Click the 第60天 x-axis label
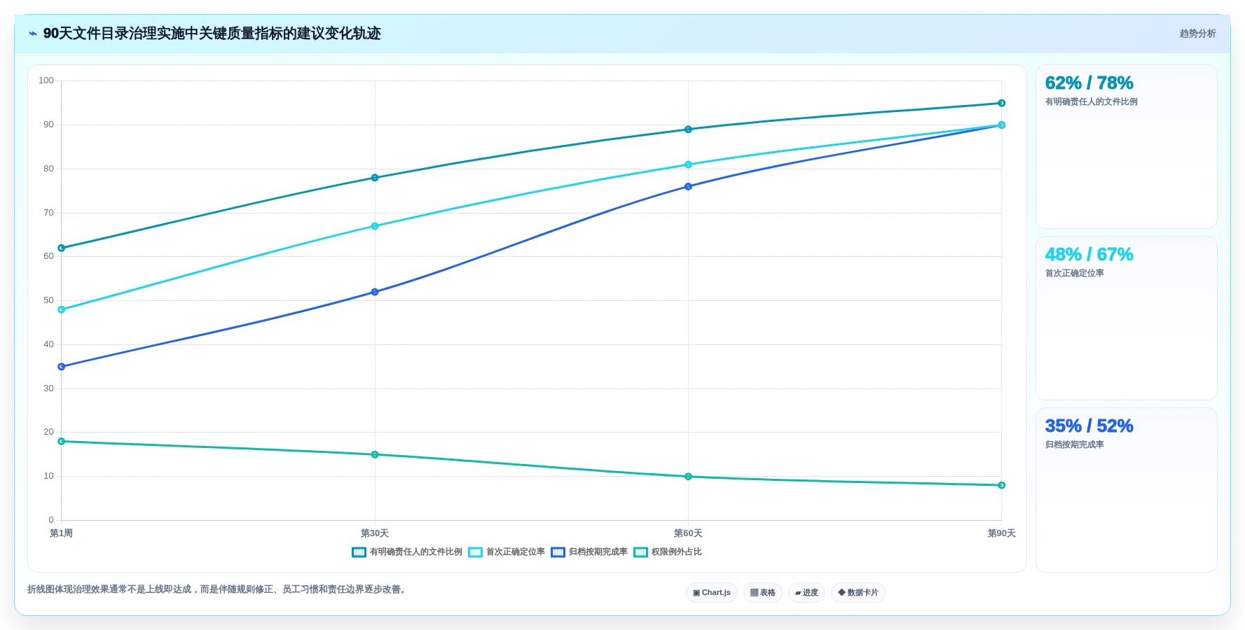This screenshot has width=1245, height=630. 688,533
